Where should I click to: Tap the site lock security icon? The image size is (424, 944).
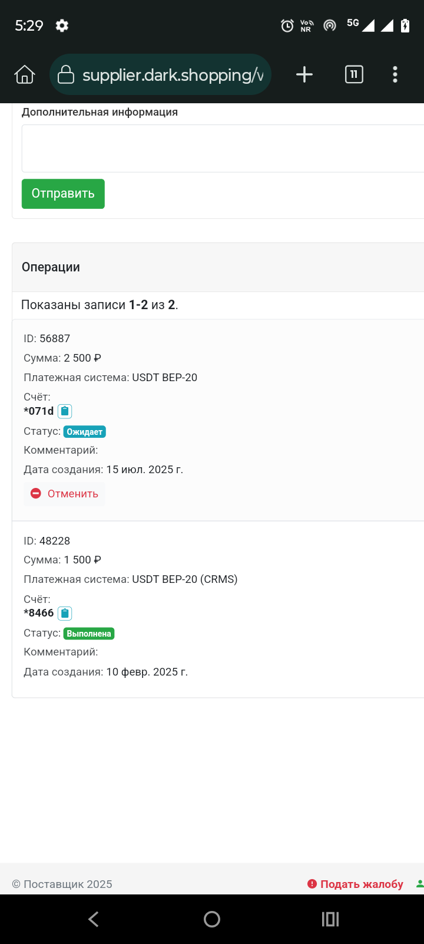(65, 75)
